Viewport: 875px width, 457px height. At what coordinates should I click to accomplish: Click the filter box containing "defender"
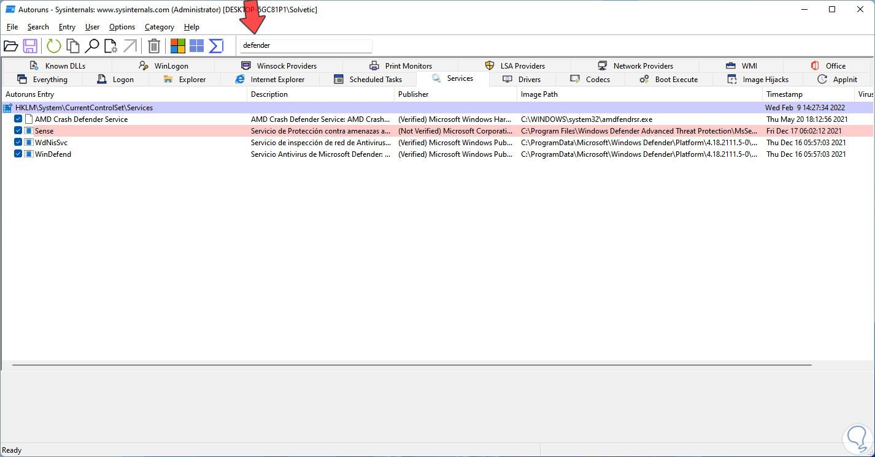pyautogui.click(x=306, y=45)
